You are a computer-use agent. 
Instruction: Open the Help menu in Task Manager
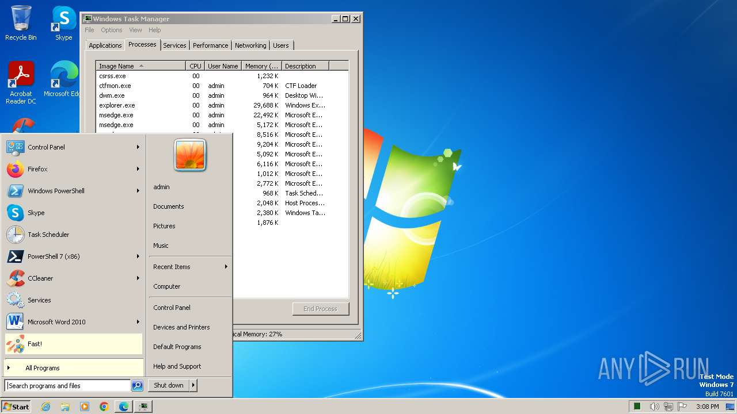[155, 30]
